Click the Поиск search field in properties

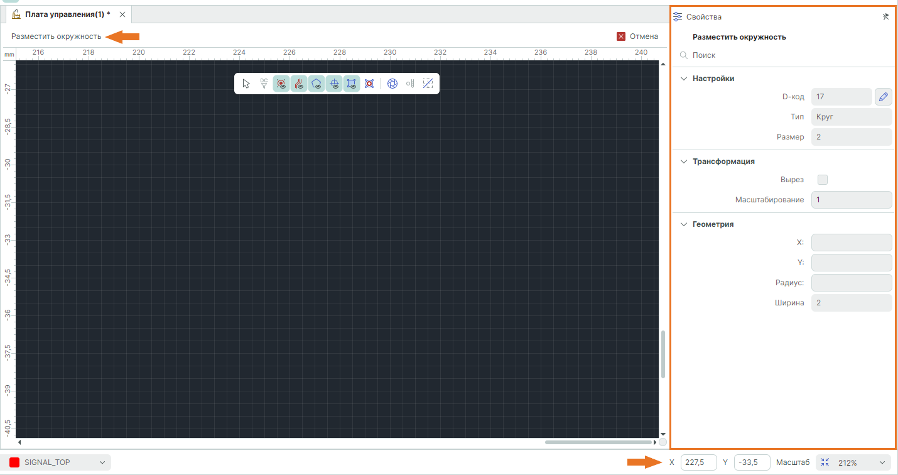point(785,55)
